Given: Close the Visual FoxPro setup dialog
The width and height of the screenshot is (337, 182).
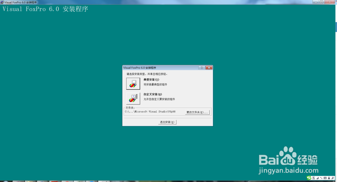Looking at the screenshot, I should 209,68.
